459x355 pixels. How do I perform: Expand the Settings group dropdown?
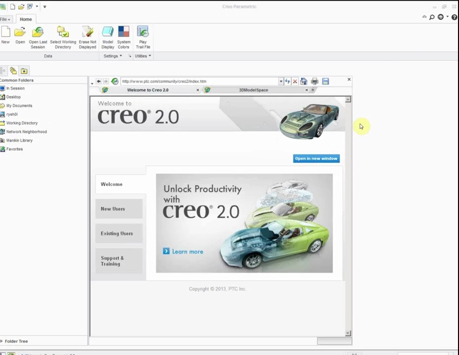[x=113, y=56]
